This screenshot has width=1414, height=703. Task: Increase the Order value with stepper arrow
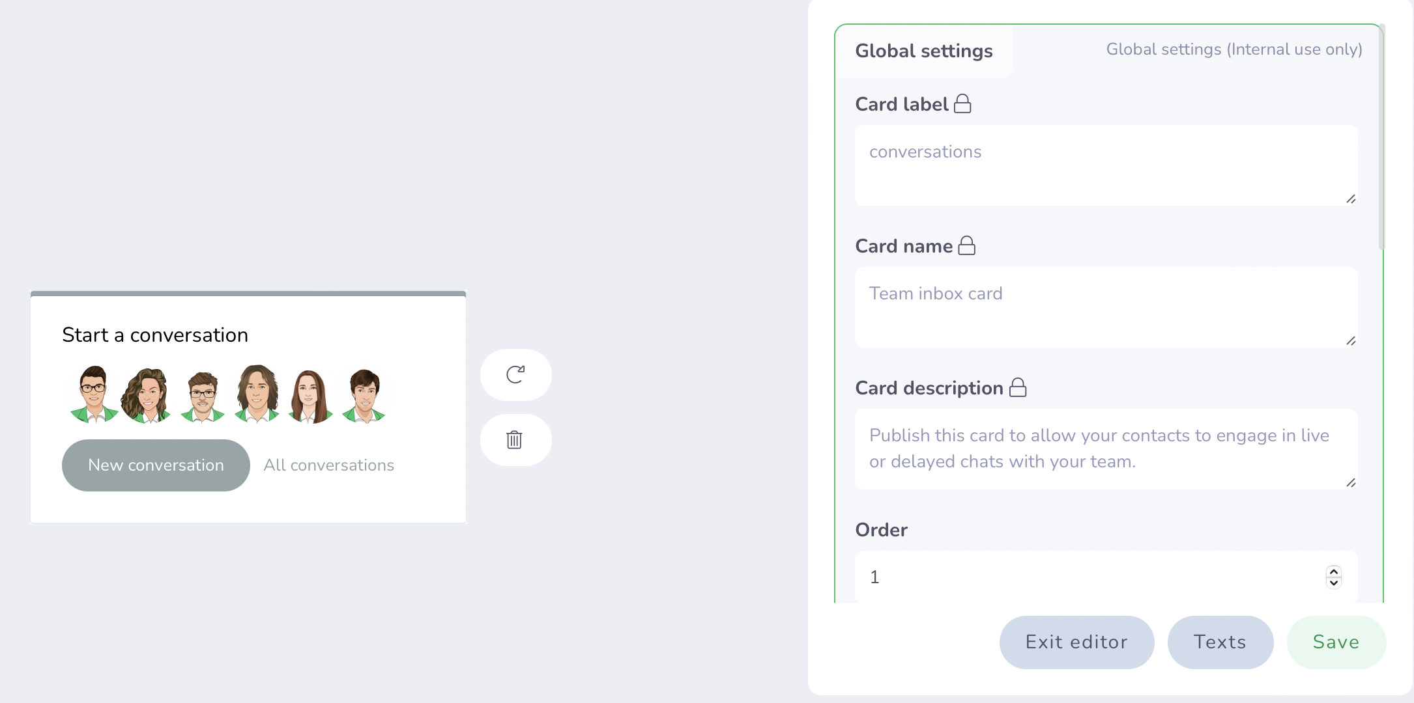pyautogui.click(x=1334, y=572)
